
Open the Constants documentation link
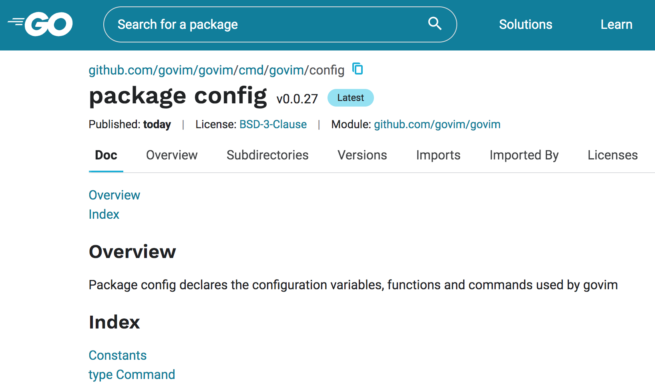117,355
